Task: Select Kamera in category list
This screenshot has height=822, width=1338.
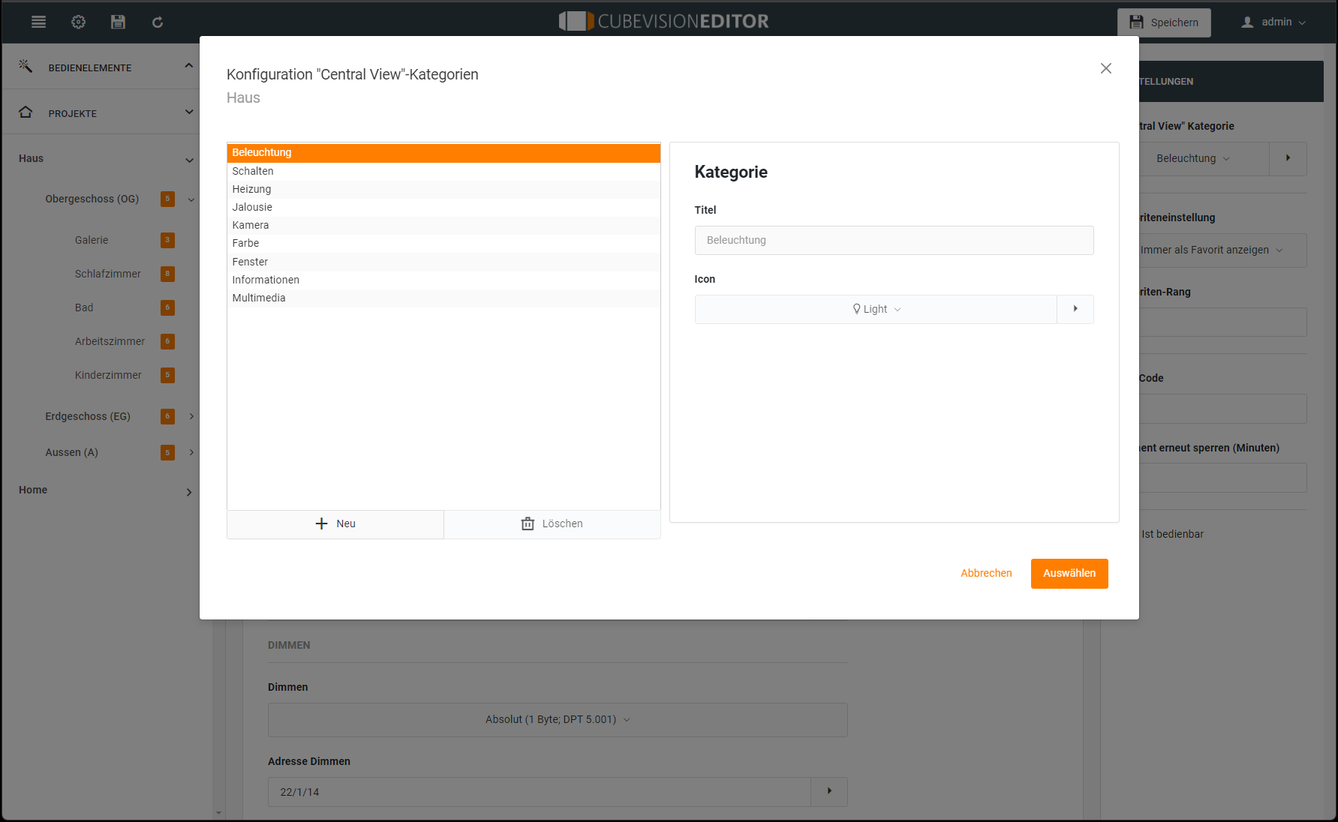Action: point(443,225)
